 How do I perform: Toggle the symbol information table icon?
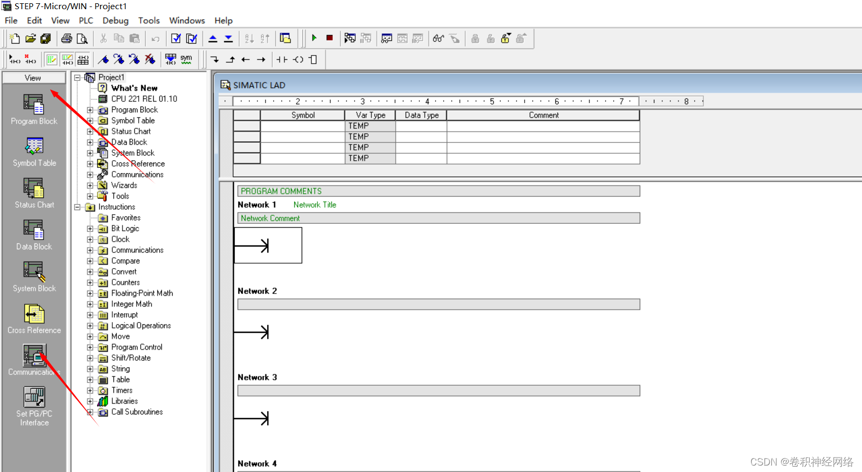83,59
